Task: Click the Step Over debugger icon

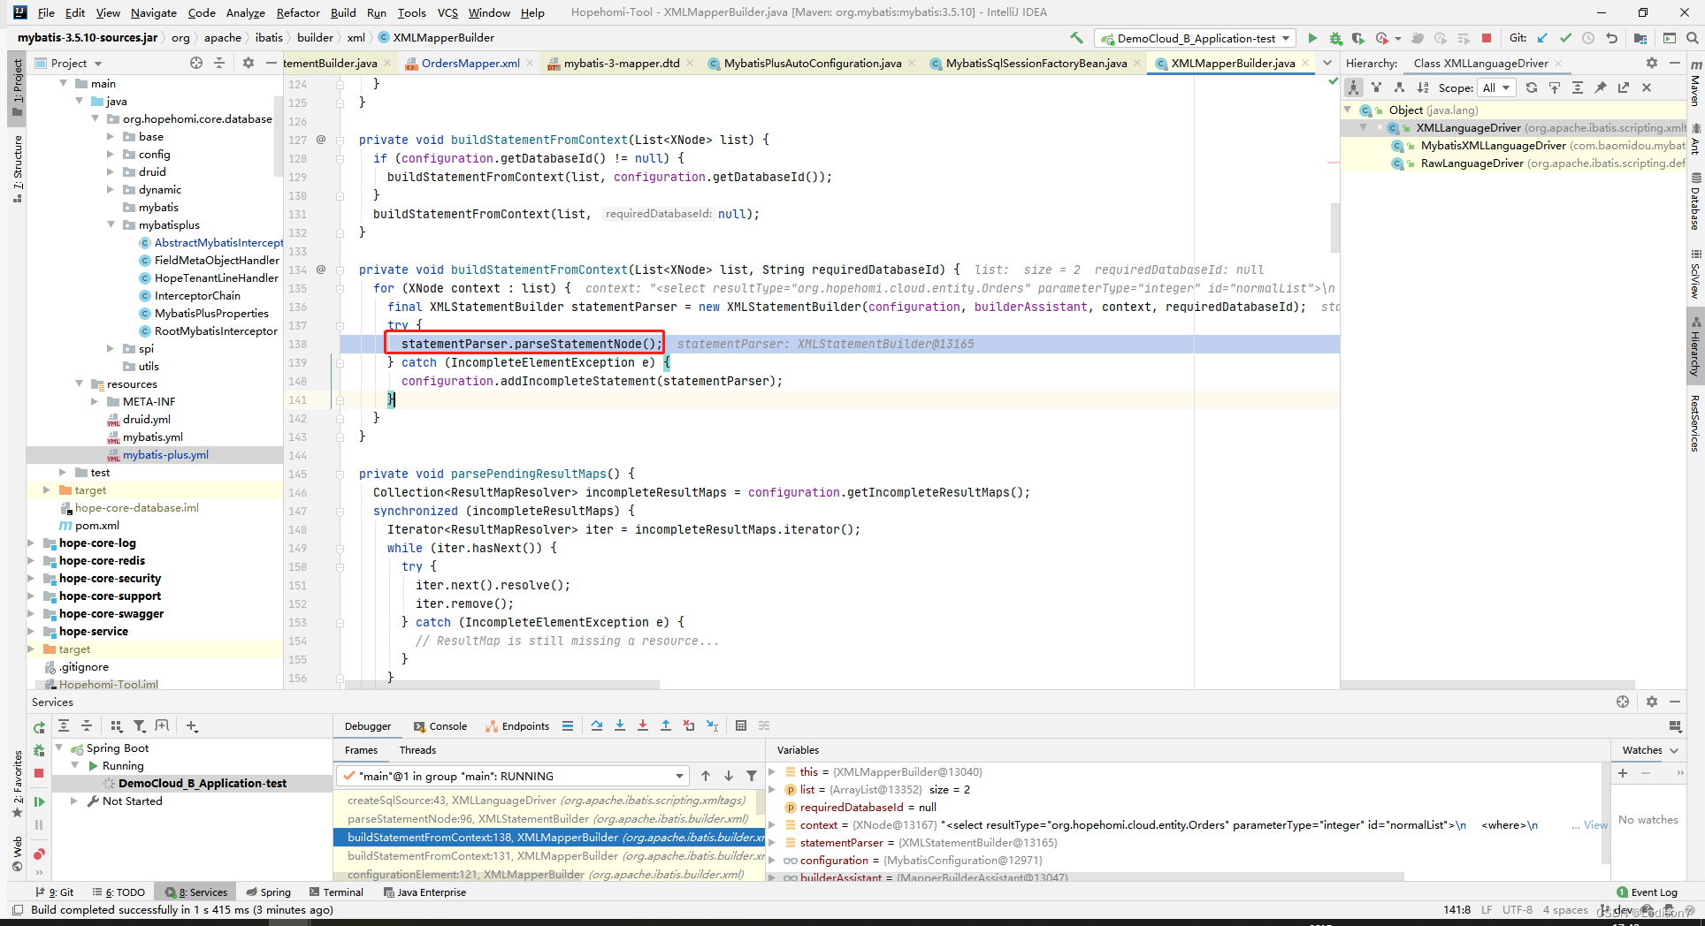Action: point(597,725)
